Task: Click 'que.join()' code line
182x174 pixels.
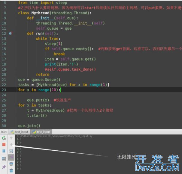Action: [x=29, y=126]
